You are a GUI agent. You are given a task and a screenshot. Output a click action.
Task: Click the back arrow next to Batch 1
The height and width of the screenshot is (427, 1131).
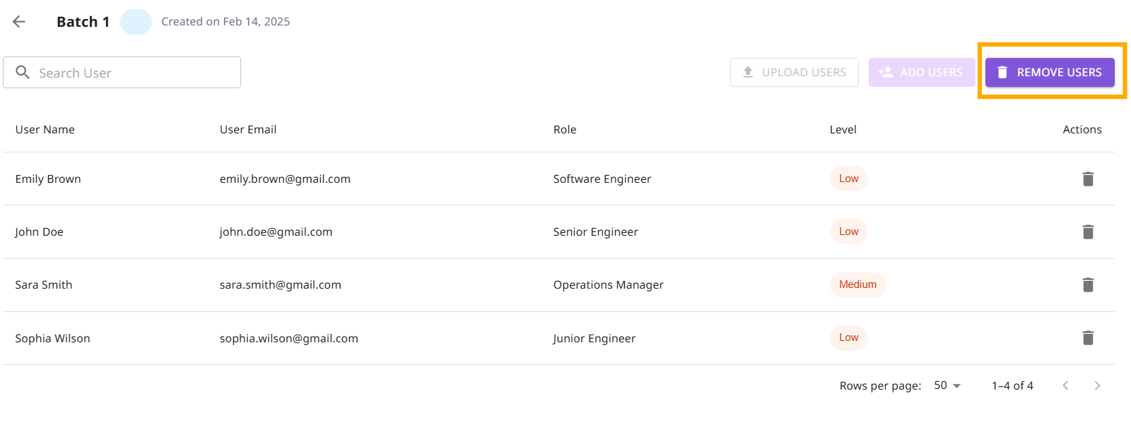(19, 22)
